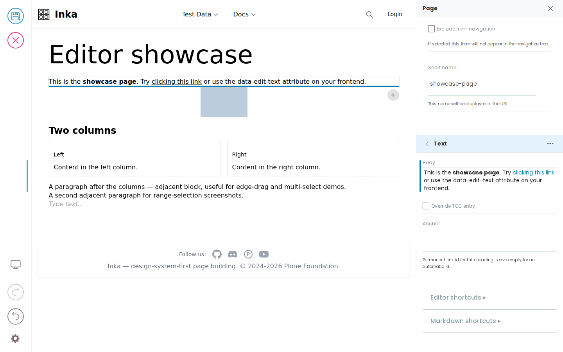Screen dimensions: 563x352
Task: Click the Text block header label
Action: [x=440, y=144]
